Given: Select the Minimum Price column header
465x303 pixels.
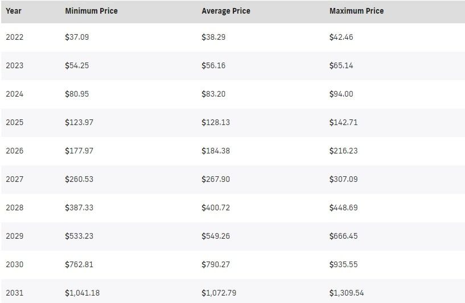Looking at the screenshot, I should [x=91, y=11].
